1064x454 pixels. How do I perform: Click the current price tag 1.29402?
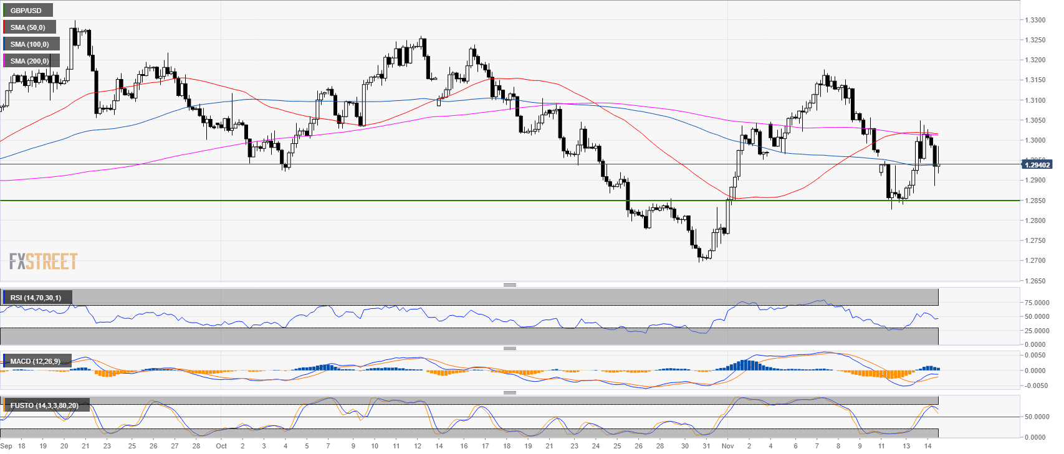click(1037, 165)
